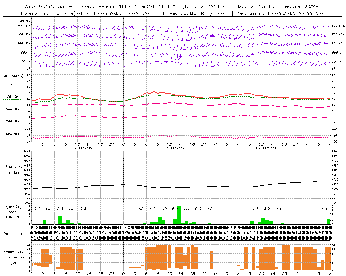Select the 'Широта: 55.43' header field

tap(254, 6)
